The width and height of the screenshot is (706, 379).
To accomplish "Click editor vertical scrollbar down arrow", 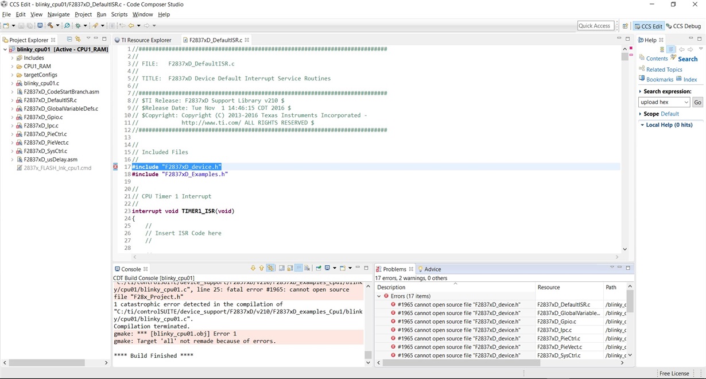I will pyautogui.click(x=624, y=249).
